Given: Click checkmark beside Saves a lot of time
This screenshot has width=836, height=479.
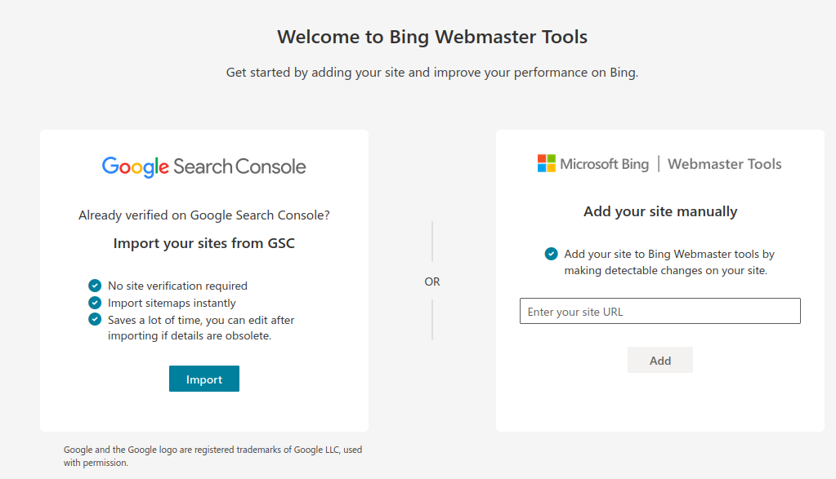Looking at the screenshot, I should click(95, 319).
